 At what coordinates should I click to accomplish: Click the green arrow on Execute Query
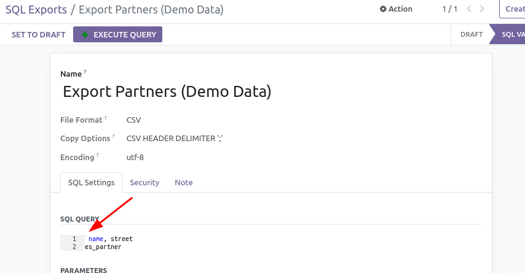tap(85, 34)
